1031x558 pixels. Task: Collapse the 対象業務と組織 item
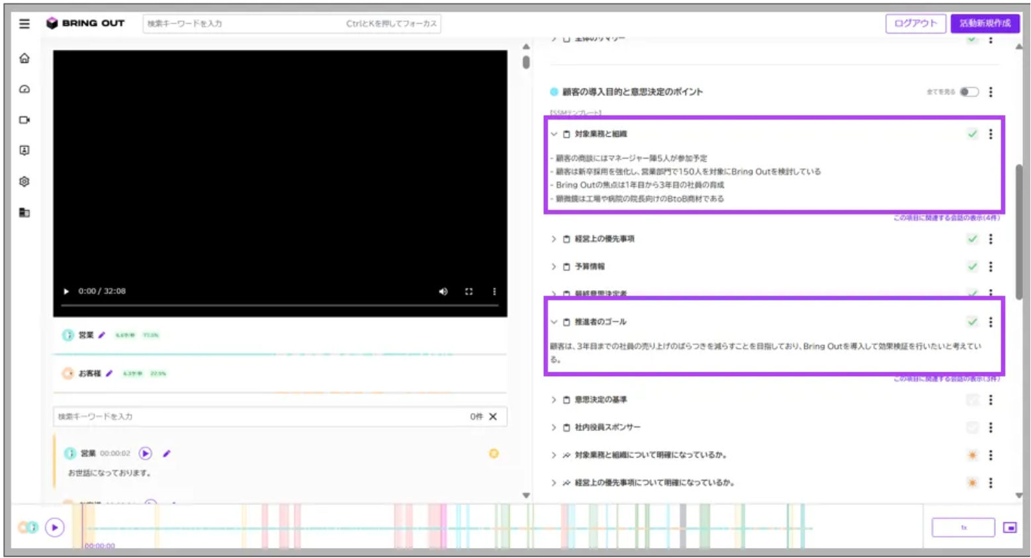point(554,134)
